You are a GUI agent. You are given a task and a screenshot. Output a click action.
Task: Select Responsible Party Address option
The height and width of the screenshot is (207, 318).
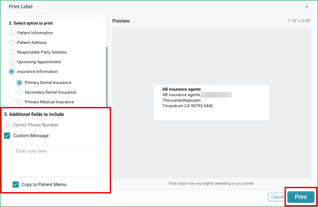[12, 52]
